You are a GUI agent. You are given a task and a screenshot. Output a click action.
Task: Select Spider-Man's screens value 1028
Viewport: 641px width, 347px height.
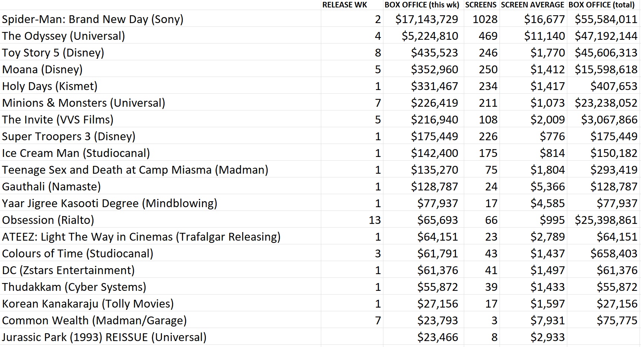click(x=485, y=19)
